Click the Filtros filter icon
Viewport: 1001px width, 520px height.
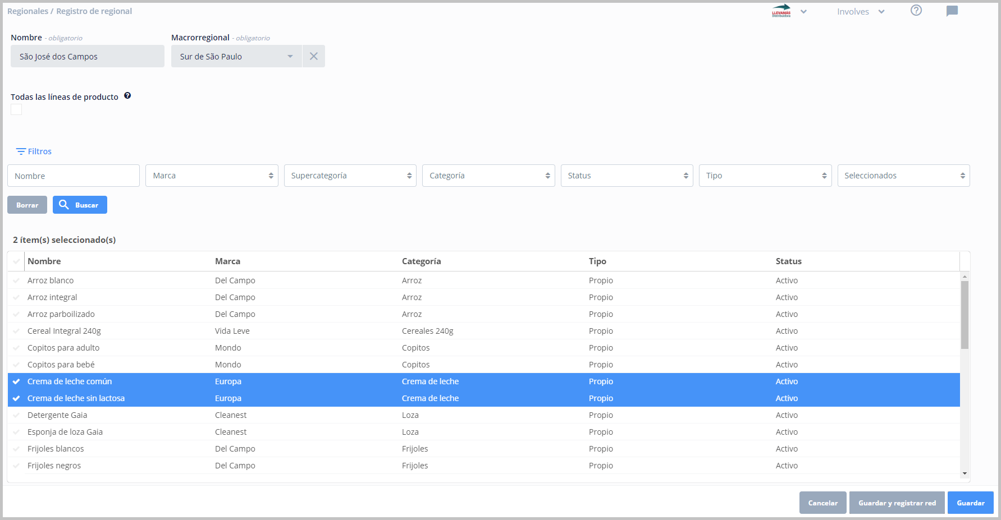tap(21, 151)
